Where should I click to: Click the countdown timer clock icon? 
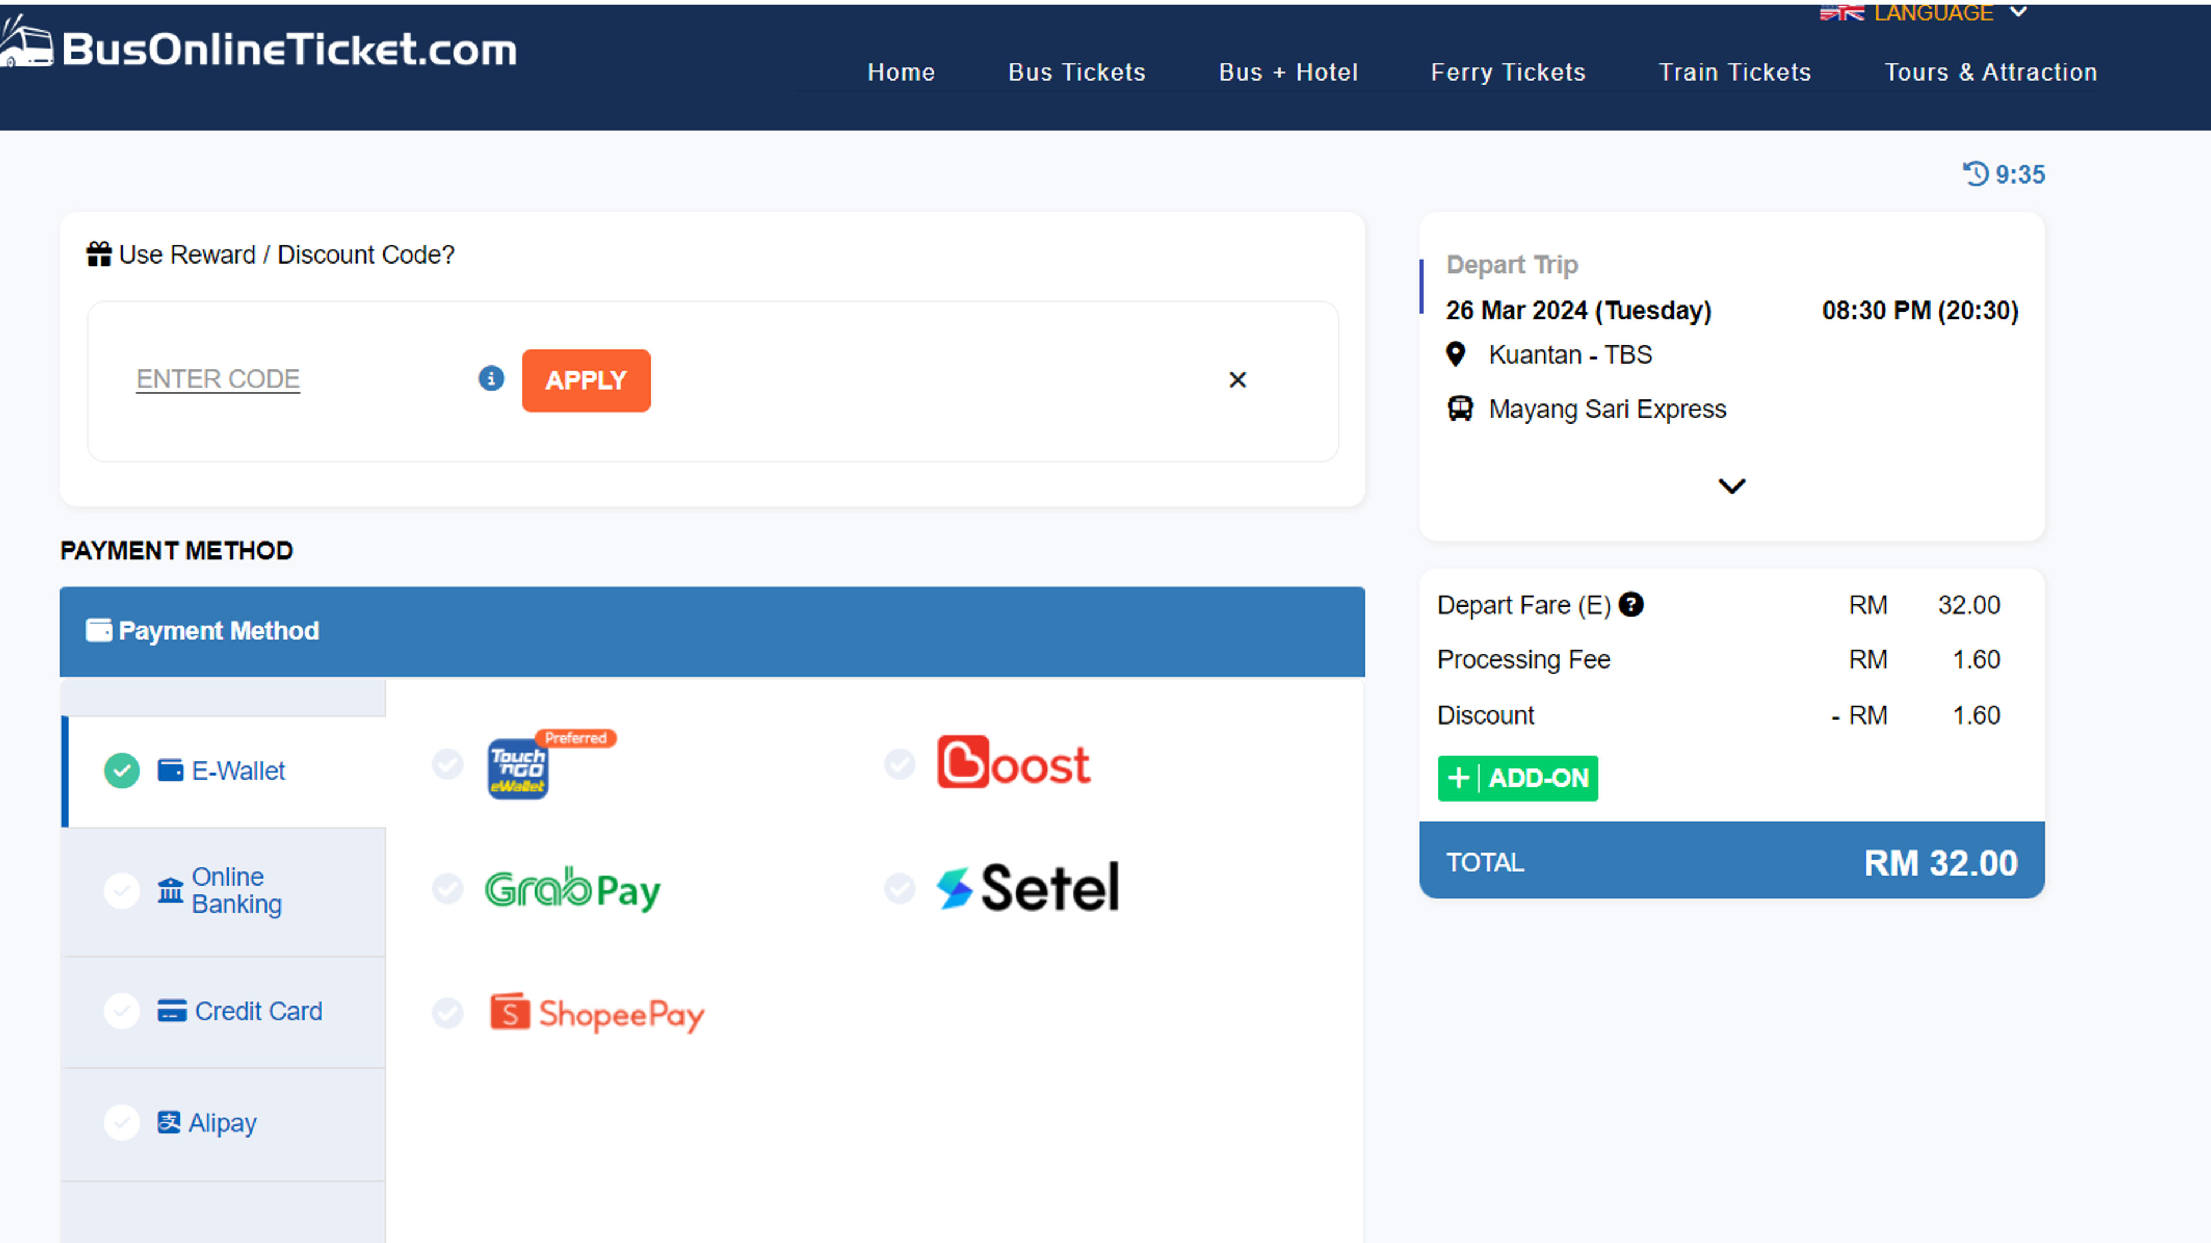tap(1975, 173)
